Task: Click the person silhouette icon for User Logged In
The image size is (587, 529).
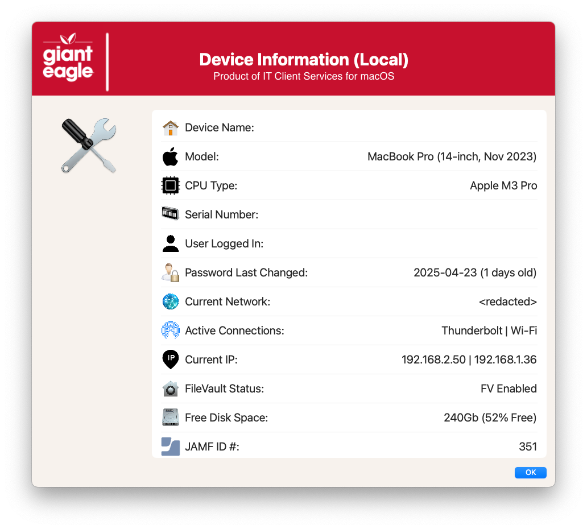Action: click(170, 243)
